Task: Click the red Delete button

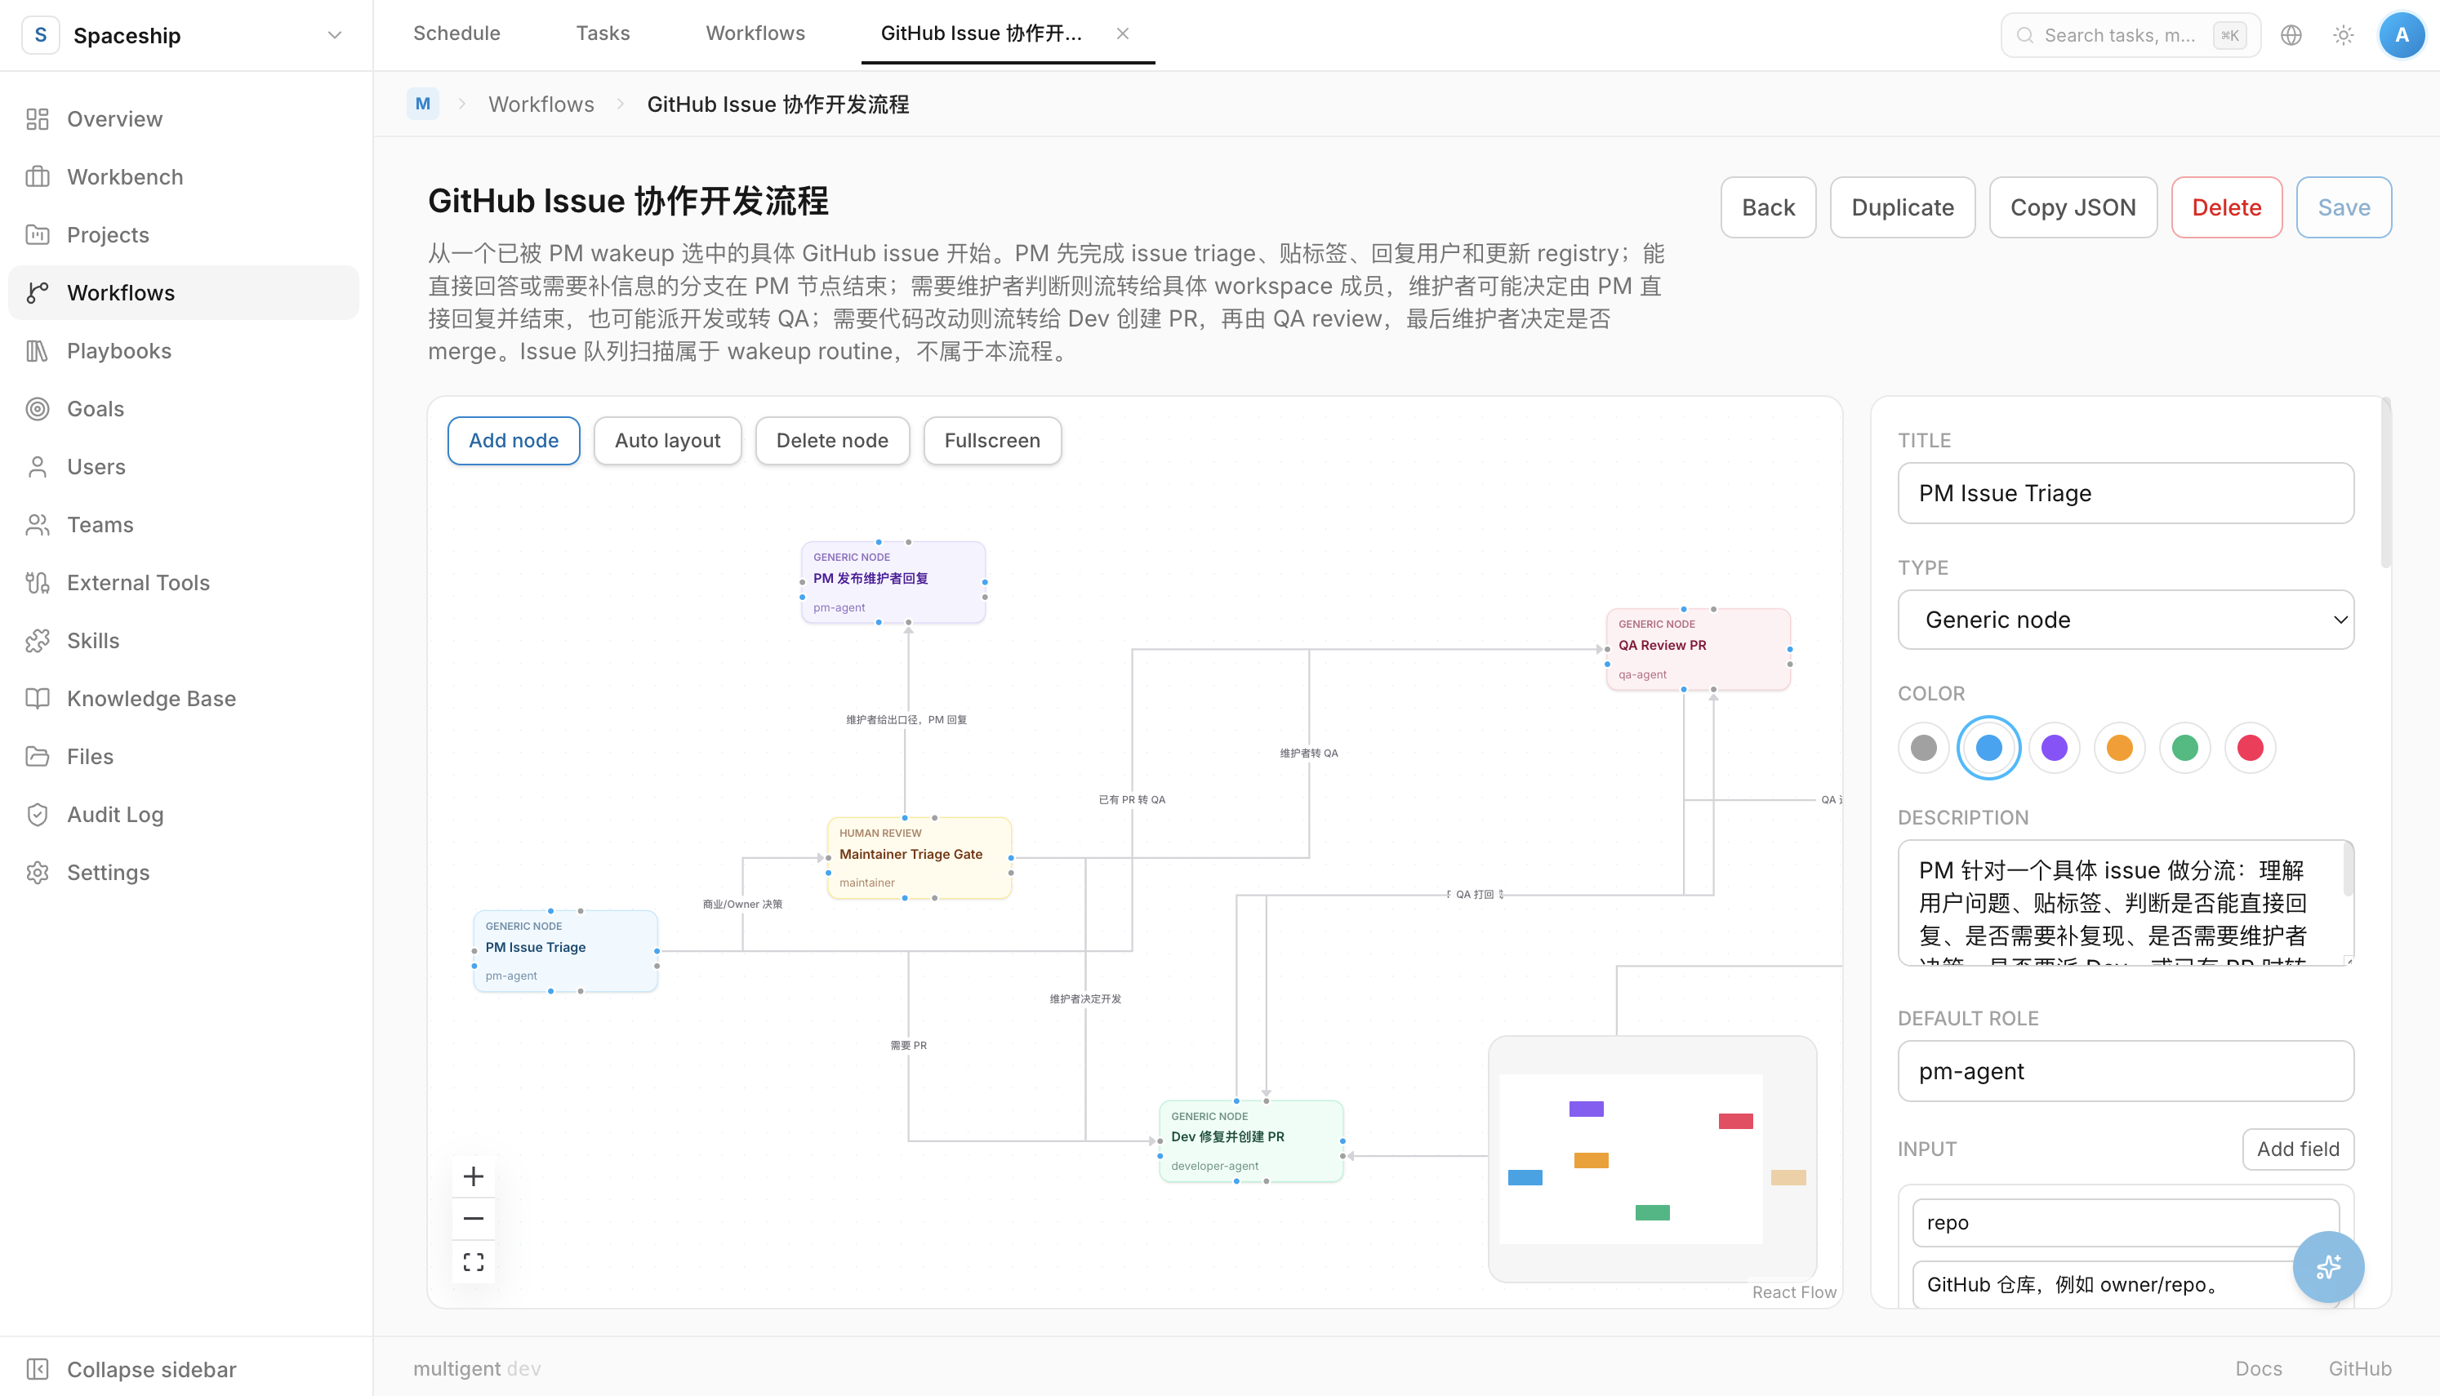Action: click(x=2226, y=207)
